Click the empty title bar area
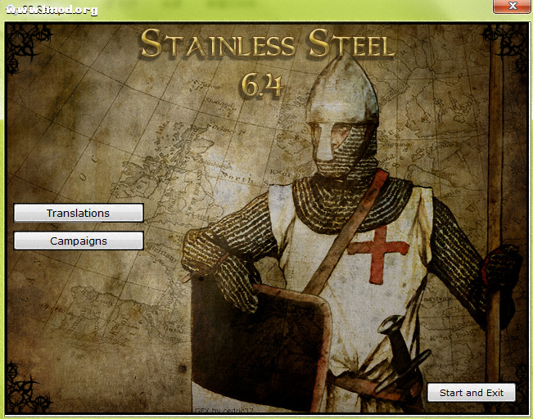Image resolution: width=533 pixels, height=419 pixels. pyautogui.click(x=287, y=8)
